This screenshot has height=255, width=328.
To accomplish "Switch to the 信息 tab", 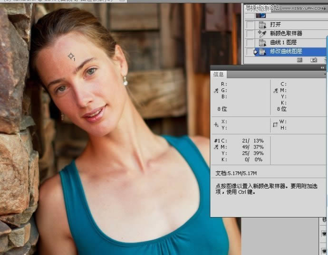I will pos(219,75).
